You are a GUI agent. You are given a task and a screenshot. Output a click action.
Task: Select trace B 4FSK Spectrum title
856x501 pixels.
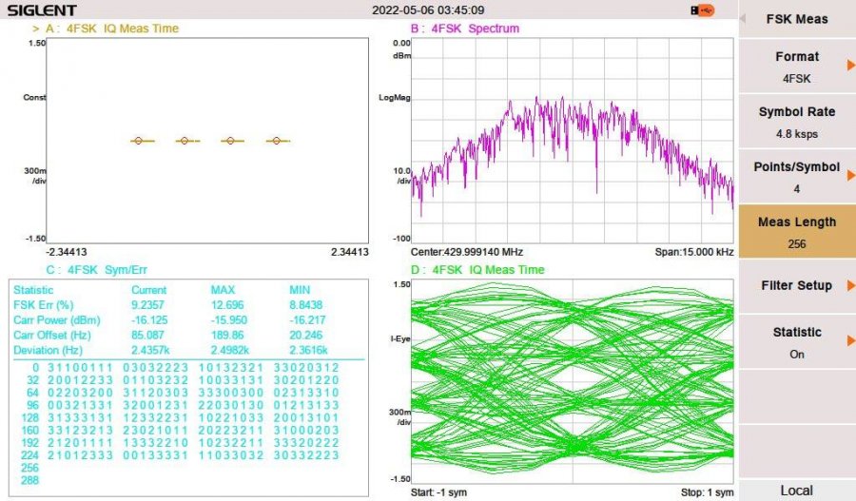tap(464, 29)
